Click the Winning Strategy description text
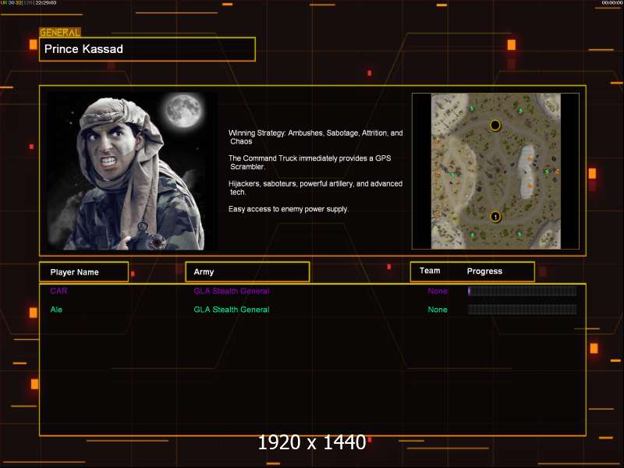This screenshot has height=468, width=624. [316, 137]
